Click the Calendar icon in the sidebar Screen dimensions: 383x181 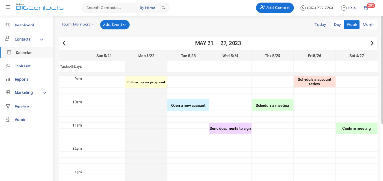pos(9,52)
